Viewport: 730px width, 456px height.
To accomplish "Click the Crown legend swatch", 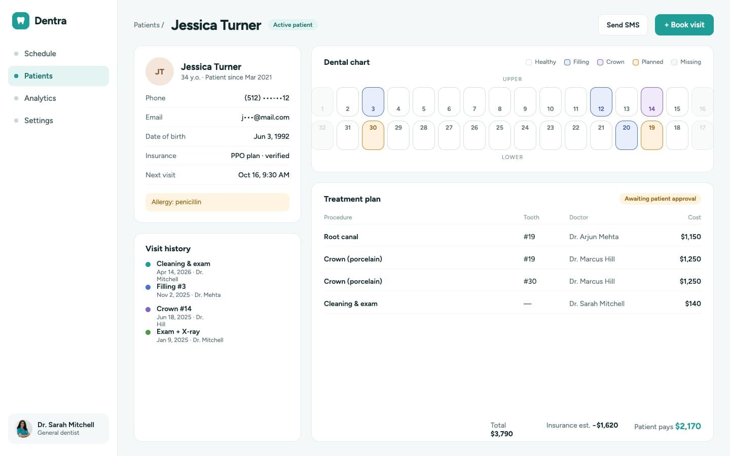I will tap(600, 62).
